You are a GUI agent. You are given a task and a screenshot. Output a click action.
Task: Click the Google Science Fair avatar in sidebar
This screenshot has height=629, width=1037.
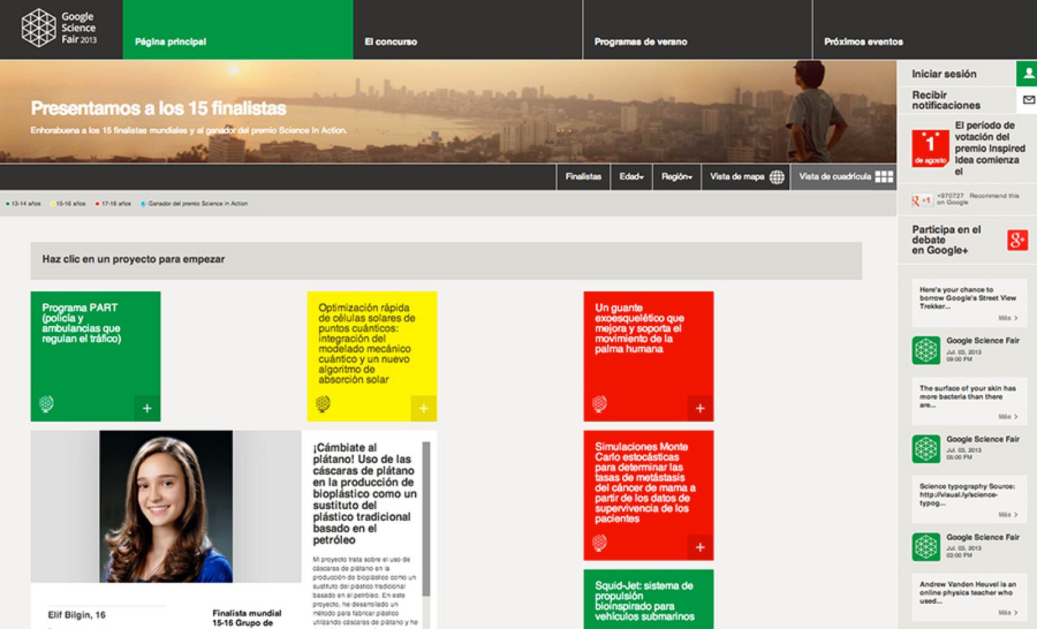(927, 349)
